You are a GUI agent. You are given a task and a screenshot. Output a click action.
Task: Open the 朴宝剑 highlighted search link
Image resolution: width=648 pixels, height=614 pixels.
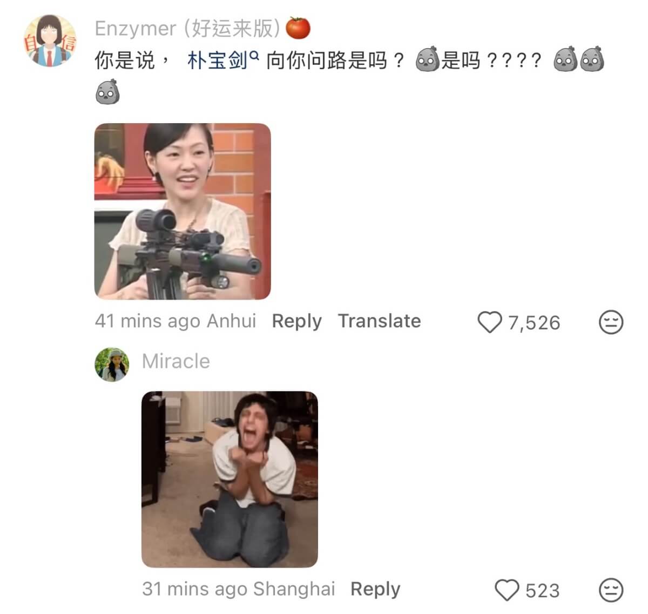217,60
